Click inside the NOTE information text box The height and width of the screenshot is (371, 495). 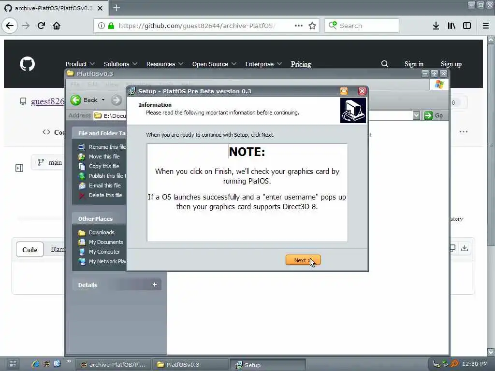pos(247,192)
